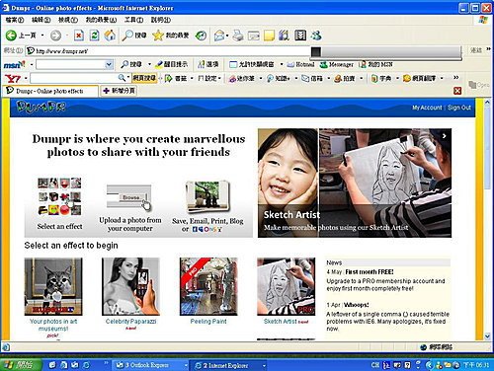This screenshot has height=371, width=494.
Task: Click the black patterned square toolbar icon
Action: 300,36
